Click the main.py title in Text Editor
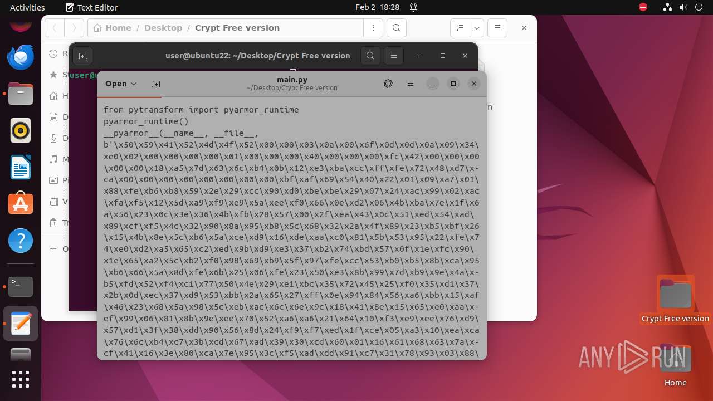This screenshot has height=401, width=713. 292,80
